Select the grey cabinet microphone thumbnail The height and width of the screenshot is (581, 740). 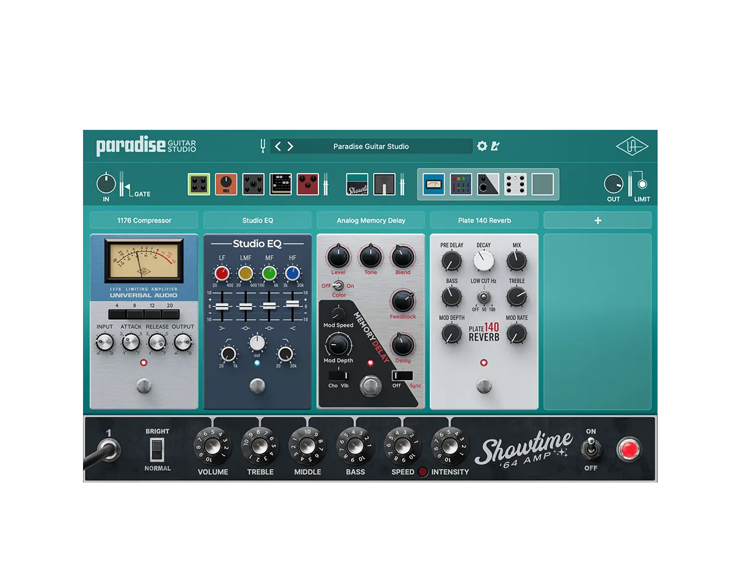click(384, 184)
